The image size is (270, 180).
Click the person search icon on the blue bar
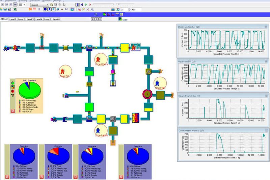(x=96, y=15)
